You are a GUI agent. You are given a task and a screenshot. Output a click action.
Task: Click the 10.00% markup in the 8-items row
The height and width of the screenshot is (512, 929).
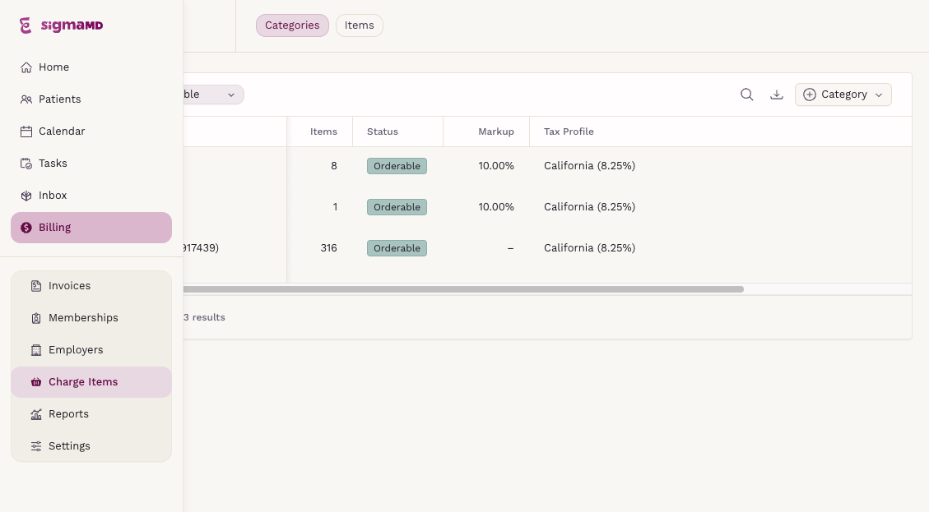496,166
